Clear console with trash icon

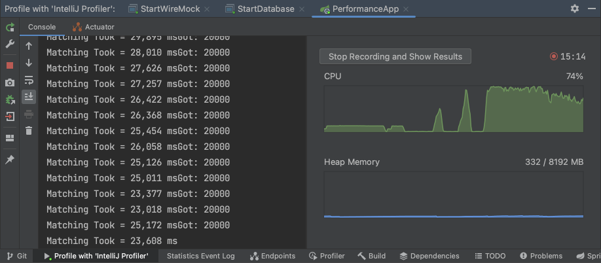point(29,131)
